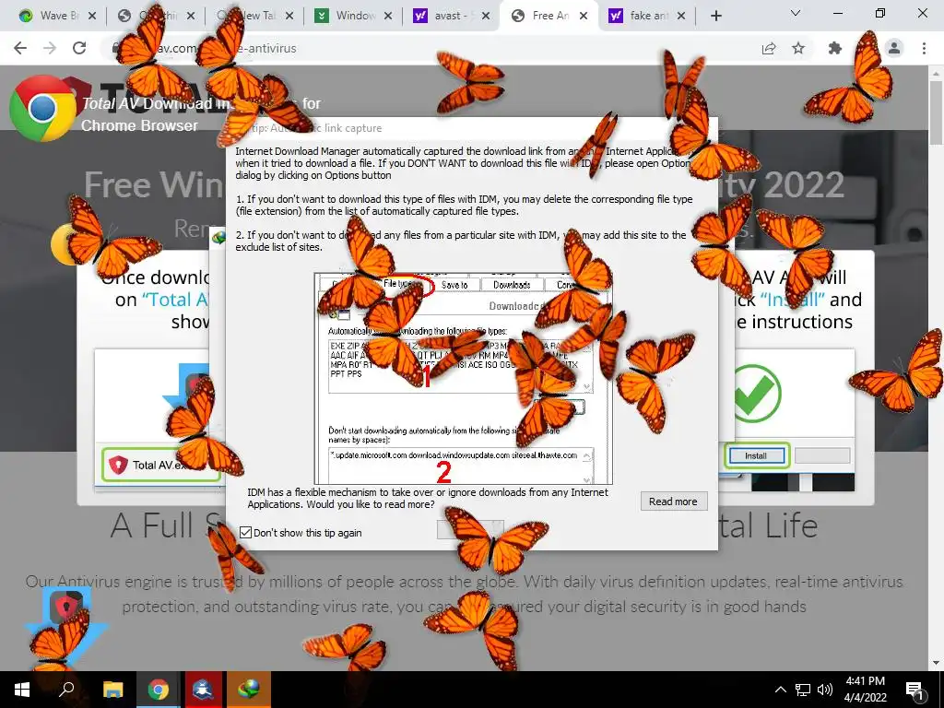Click the green checkmark icon on page

[757, 394]
